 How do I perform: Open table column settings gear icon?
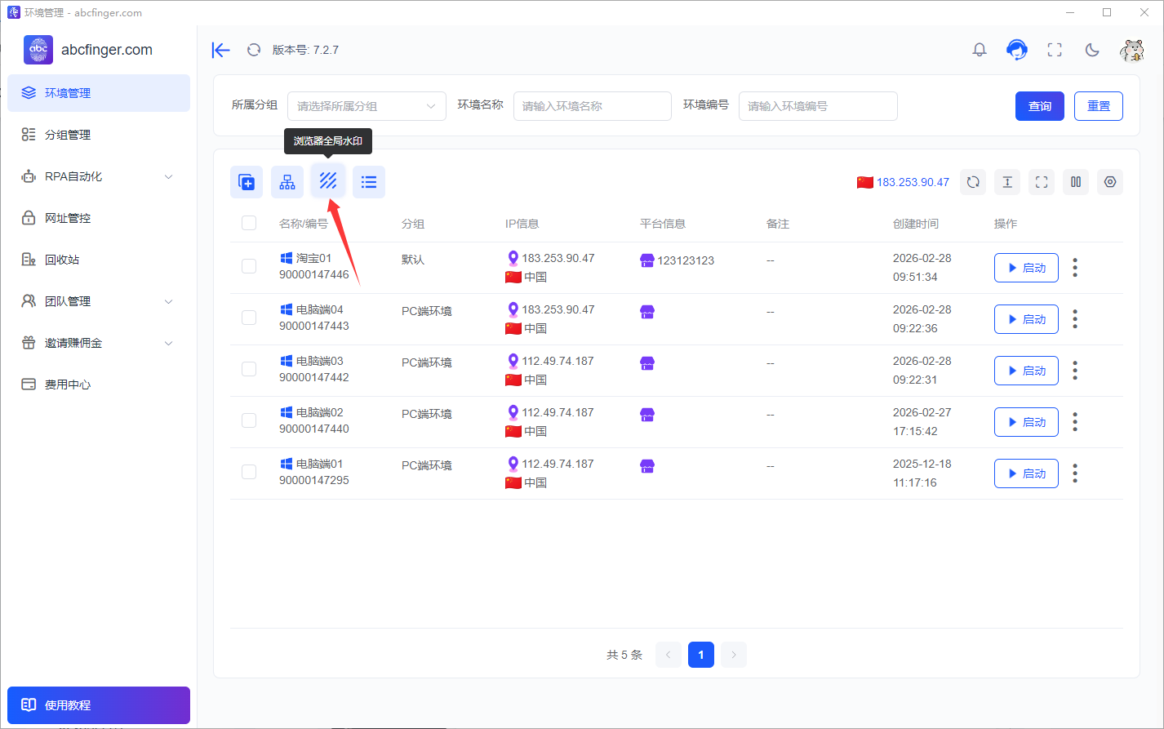[1110, 182]
